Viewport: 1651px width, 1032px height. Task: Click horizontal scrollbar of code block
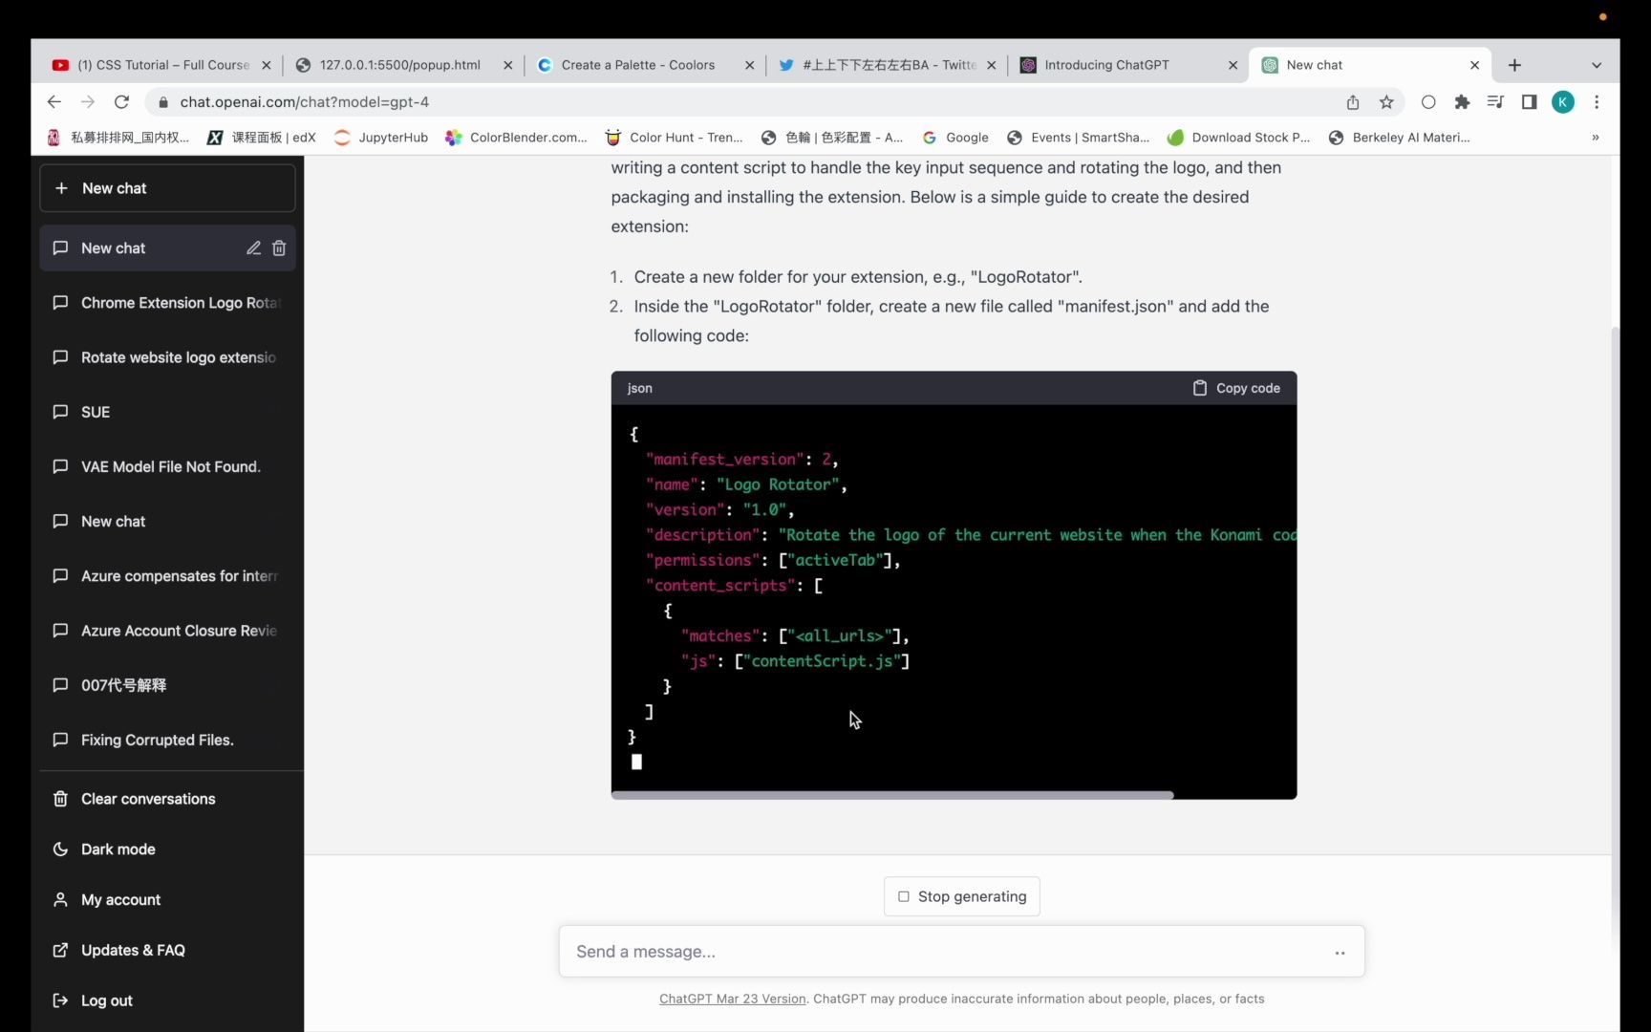click(x=892, y=795)
